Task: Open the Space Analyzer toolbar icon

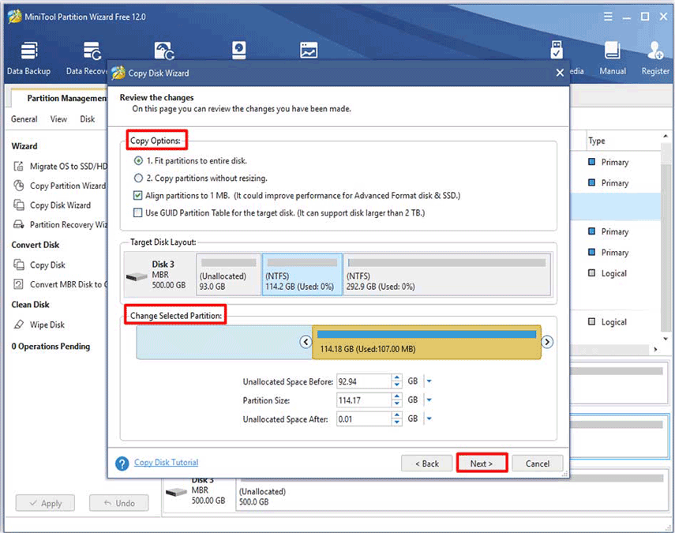Action: (309, 51)
